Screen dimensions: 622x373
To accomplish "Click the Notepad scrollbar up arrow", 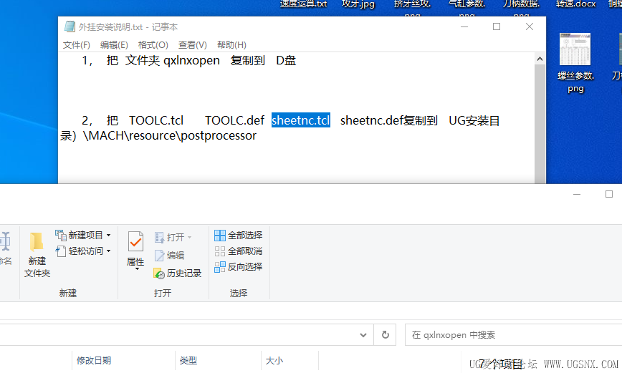I will pos(540,59).
